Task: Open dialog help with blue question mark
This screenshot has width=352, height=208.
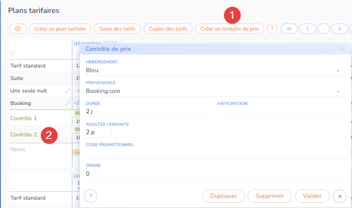Action: 90,196
